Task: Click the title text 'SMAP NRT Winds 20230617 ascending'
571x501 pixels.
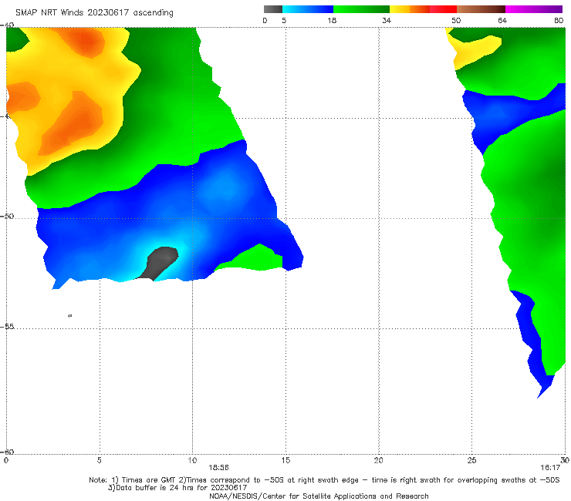Action: (94, 13)
